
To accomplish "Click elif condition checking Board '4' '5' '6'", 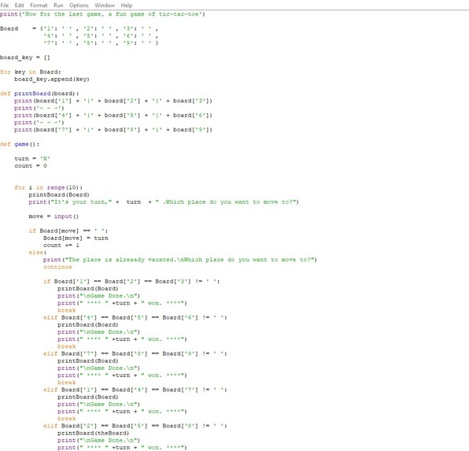I will tap(135, 317).
